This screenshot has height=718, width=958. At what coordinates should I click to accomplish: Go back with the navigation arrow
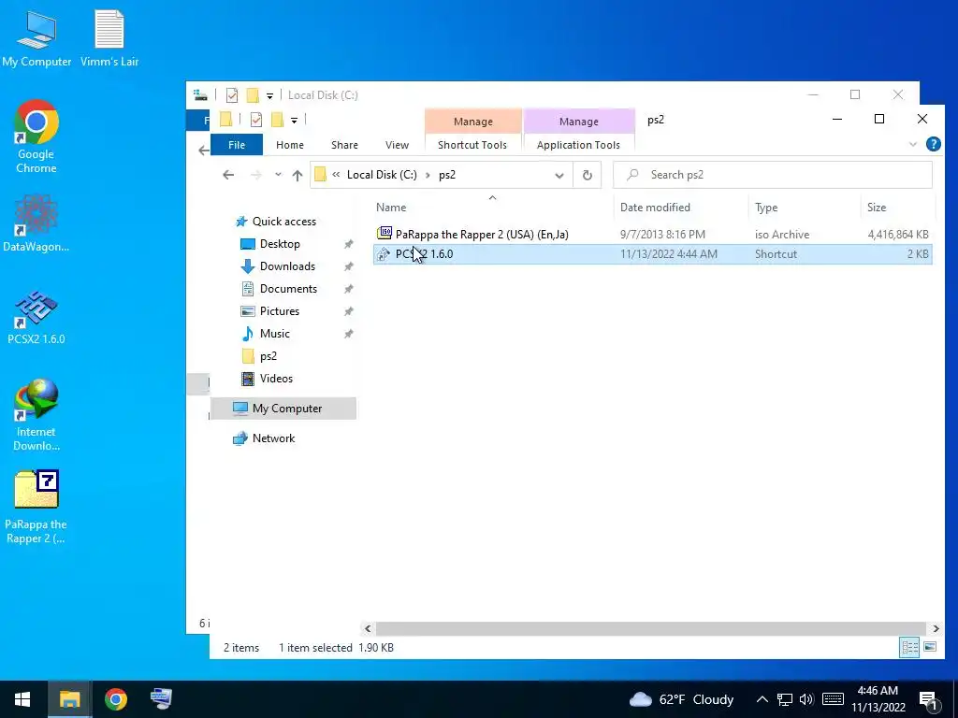[x=228, y=175]
